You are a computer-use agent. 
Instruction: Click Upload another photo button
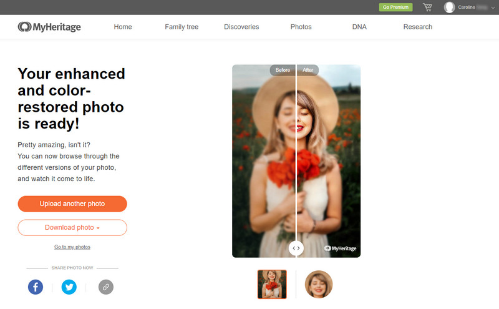(72, 204)
